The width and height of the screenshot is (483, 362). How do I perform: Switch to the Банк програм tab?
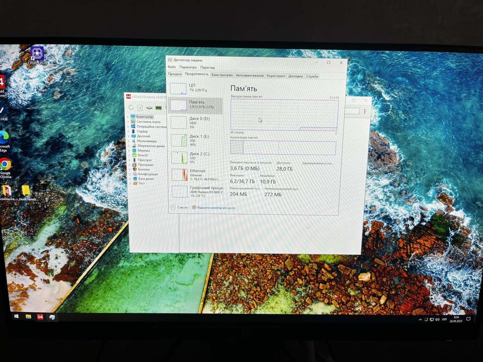222,75
